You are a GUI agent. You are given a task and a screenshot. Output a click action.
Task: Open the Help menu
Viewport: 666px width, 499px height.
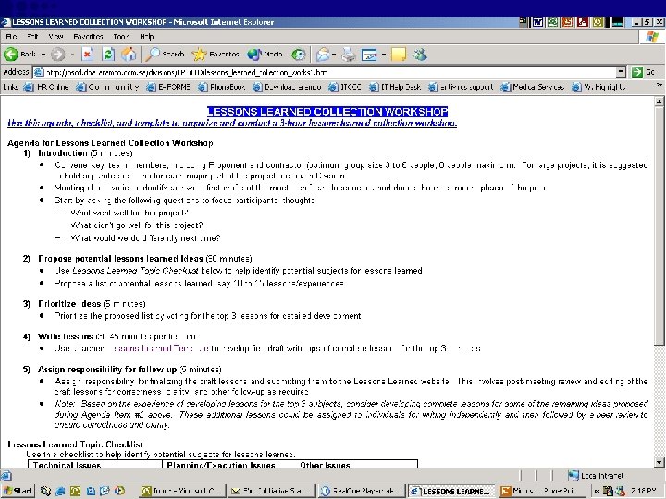click(146, 36)
